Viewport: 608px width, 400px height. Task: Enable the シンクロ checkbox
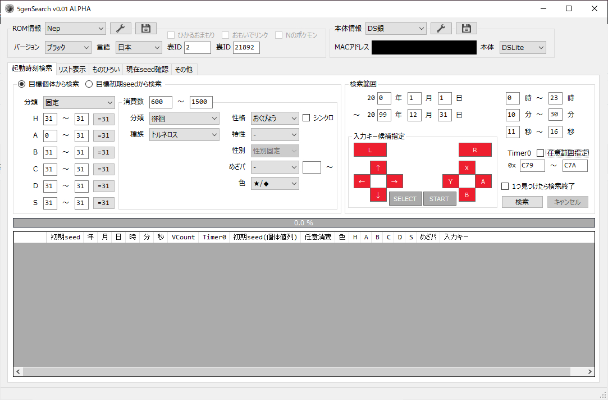318,118
